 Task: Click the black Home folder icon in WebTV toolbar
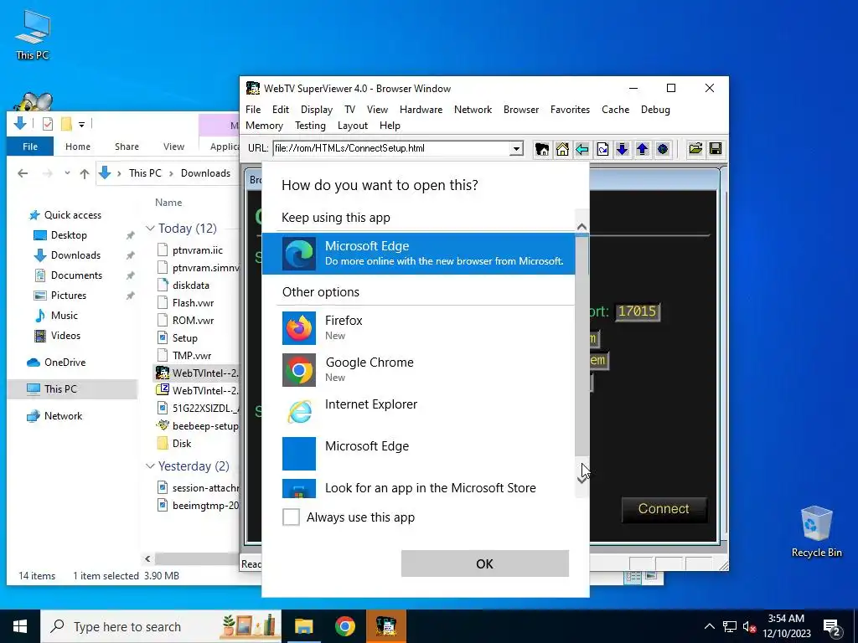click(x=542, y=149)
